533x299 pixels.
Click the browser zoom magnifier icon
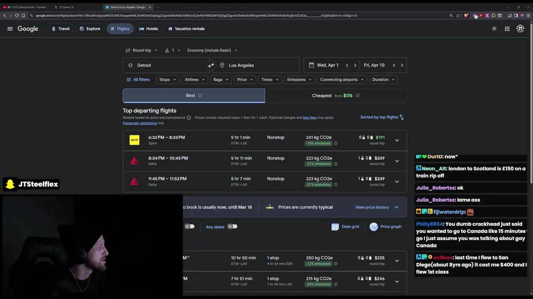[x=451, y=15]
